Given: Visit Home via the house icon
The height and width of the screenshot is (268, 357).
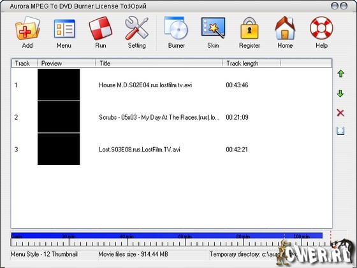Looking at the screenshot, I should point(285,28).
